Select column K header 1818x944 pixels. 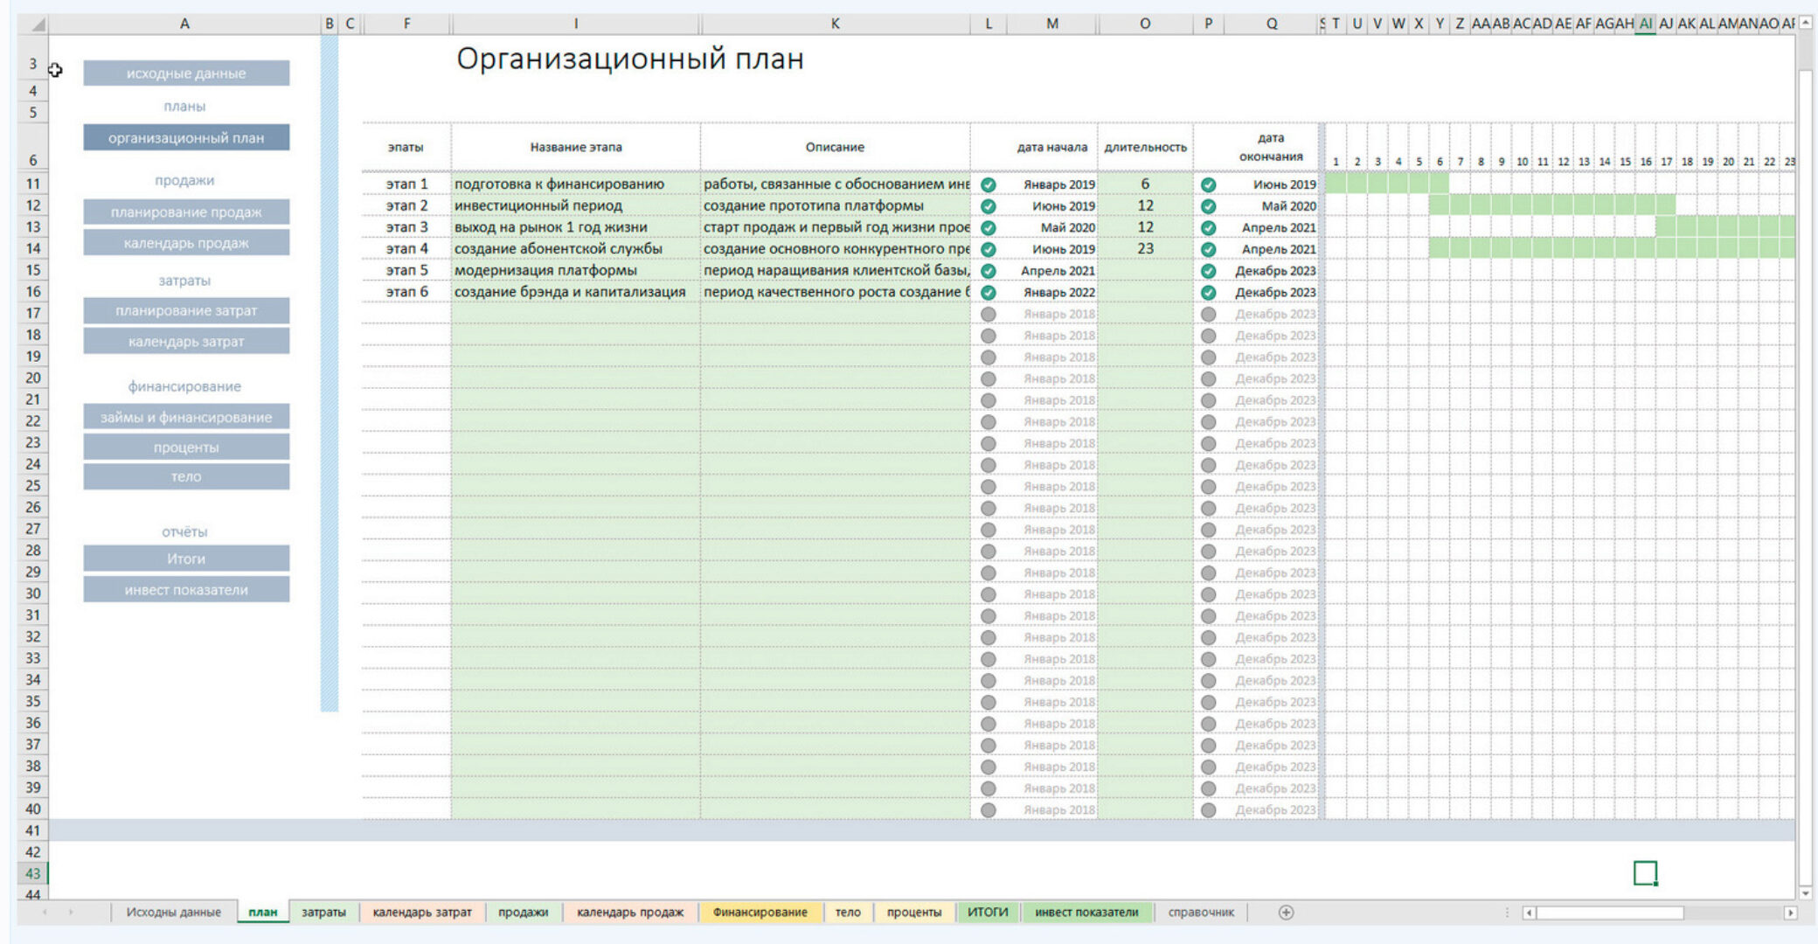tap(835, 24)
